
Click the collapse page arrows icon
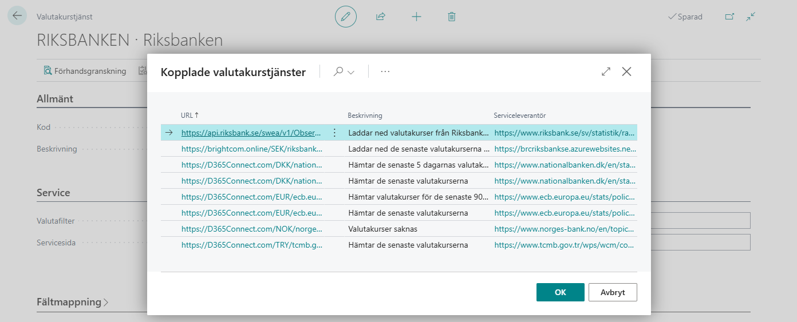click(751, 17)
